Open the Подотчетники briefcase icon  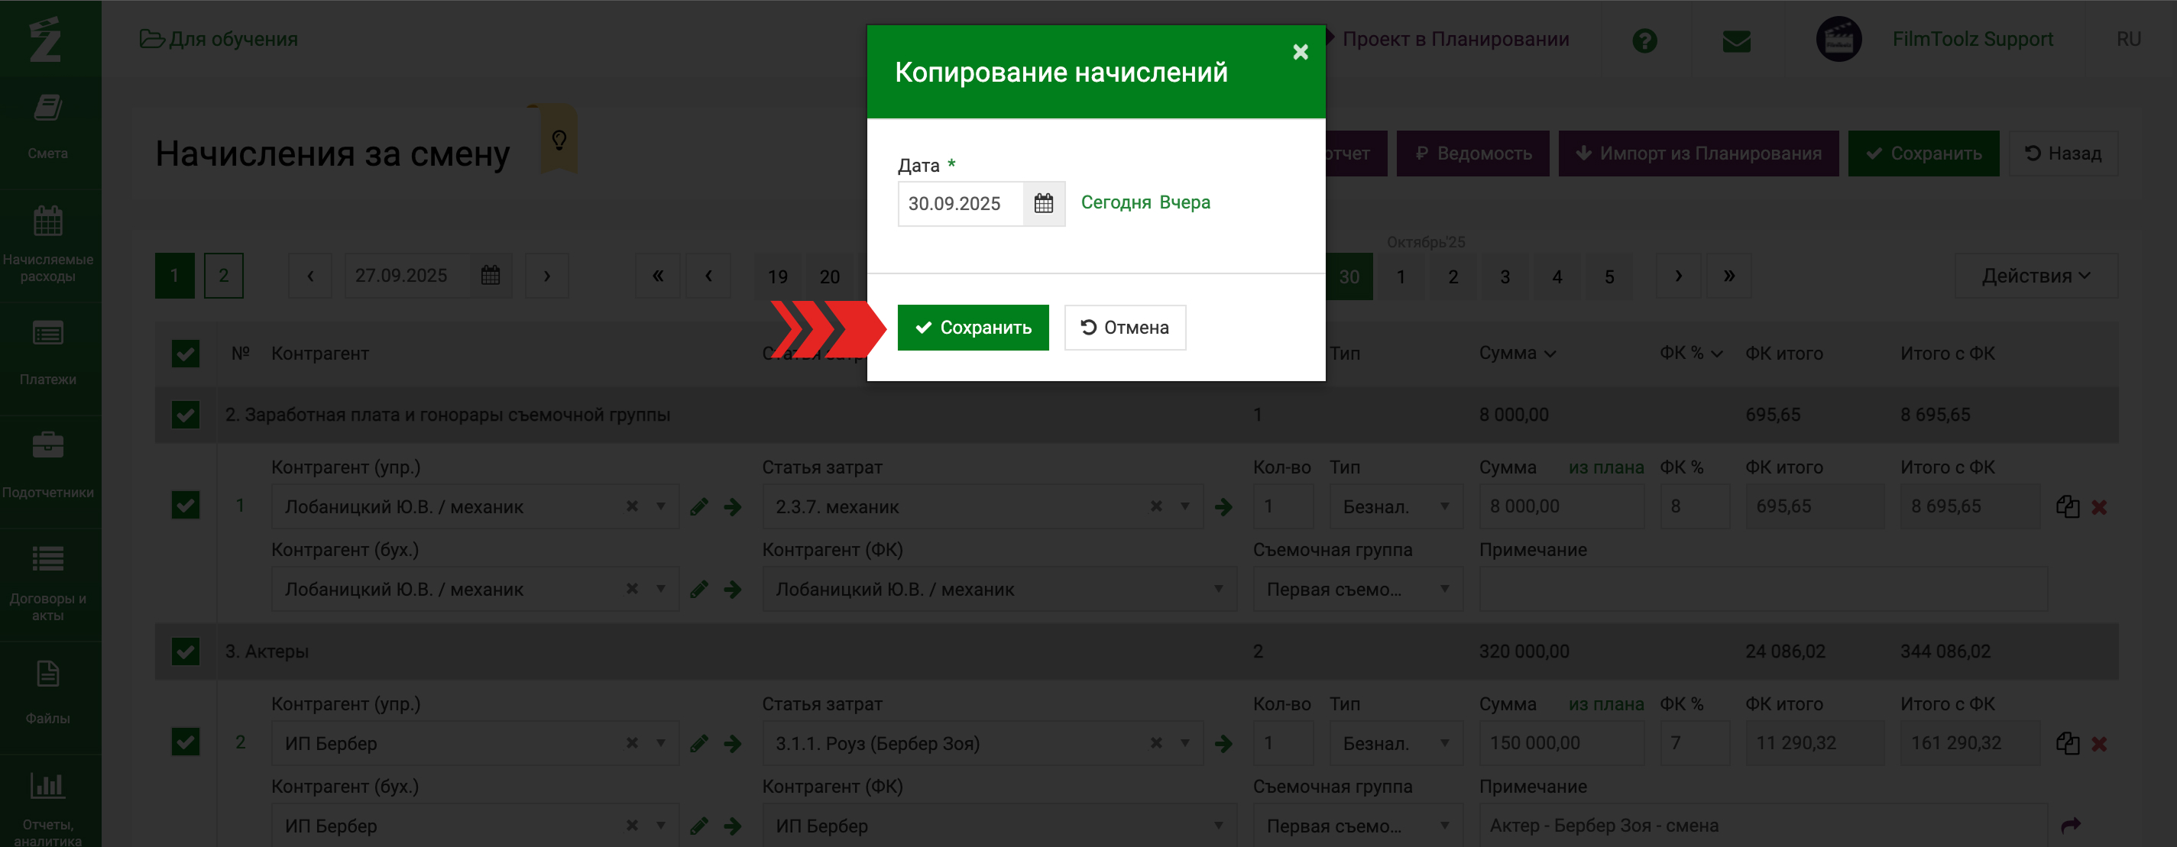click(47, 446)
